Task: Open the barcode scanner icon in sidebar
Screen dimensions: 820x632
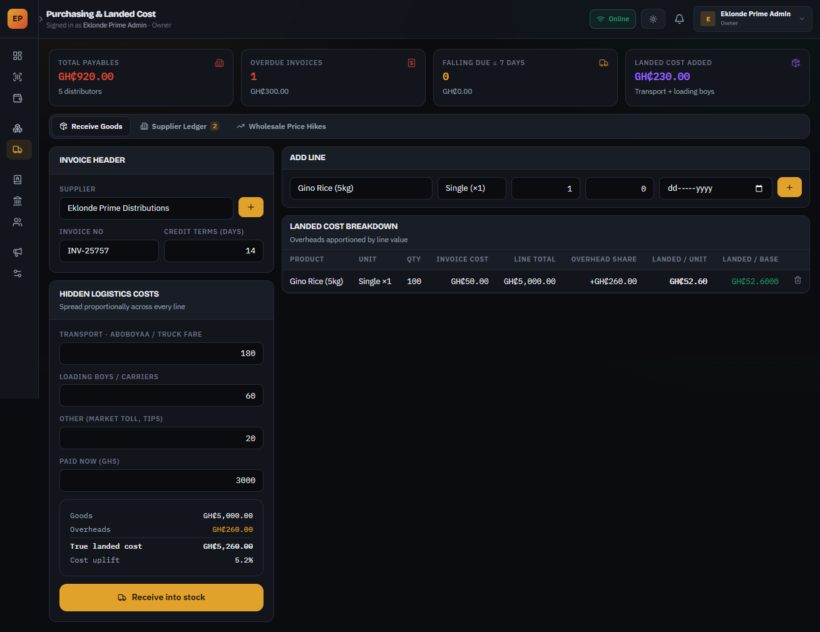Action: point(18,77)
